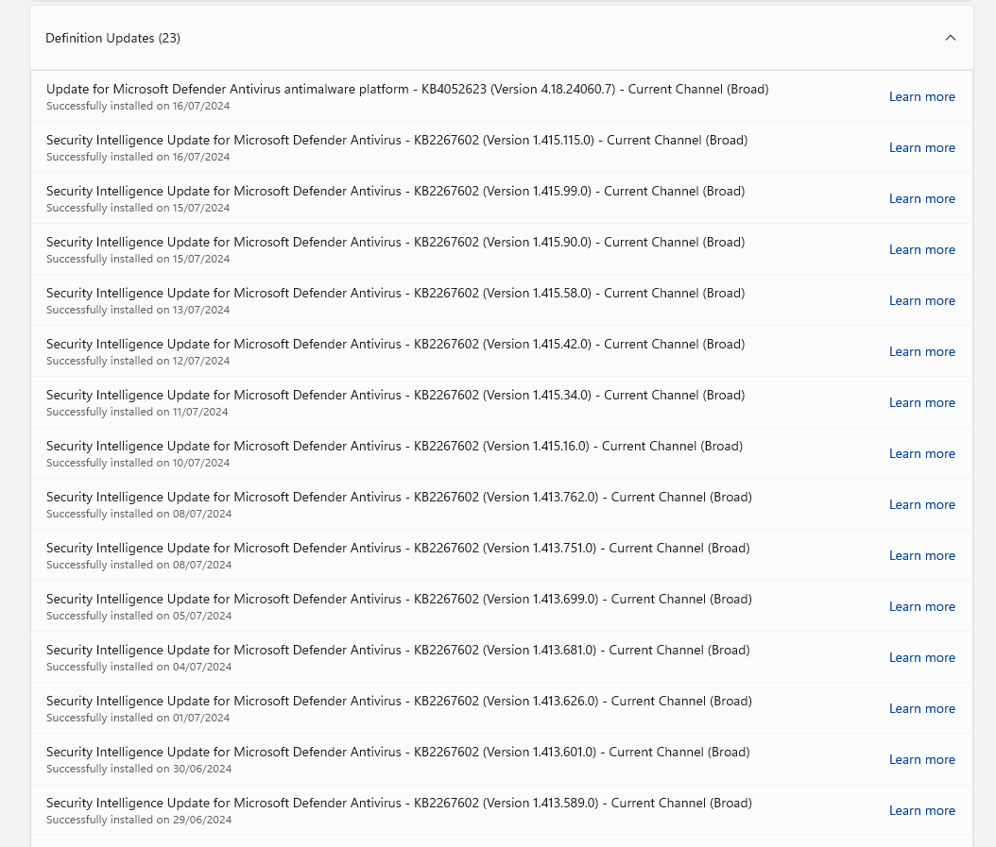Click the Definition Updates (23) heading
This screenshot has height=847, width=996.
(x=112, y=38)
